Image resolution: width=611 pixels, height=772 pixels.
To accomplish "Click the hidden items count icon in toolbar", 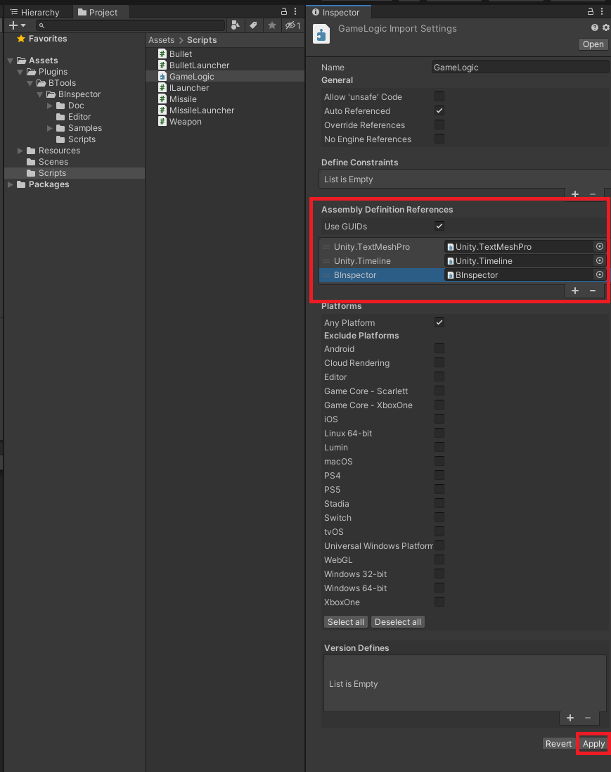I will click(290, 25).
